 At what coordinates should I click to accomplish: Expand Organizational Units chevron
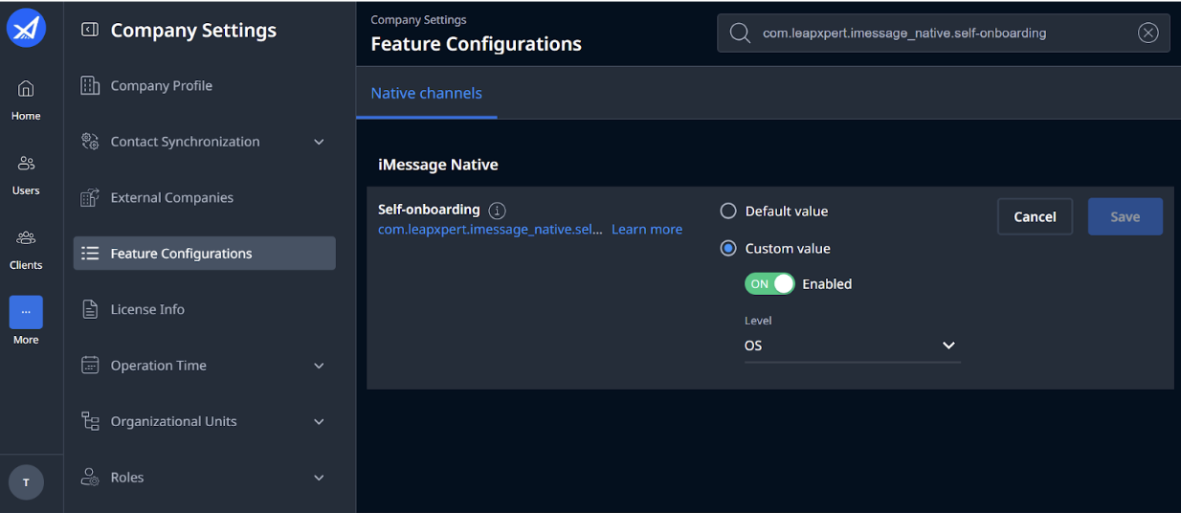point(320,421)
